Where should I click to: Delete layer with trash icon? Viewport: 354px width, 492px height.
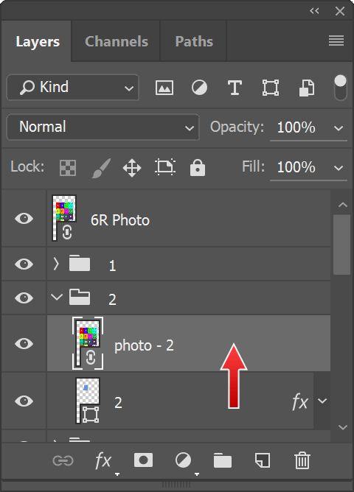[x=302, y=460]
